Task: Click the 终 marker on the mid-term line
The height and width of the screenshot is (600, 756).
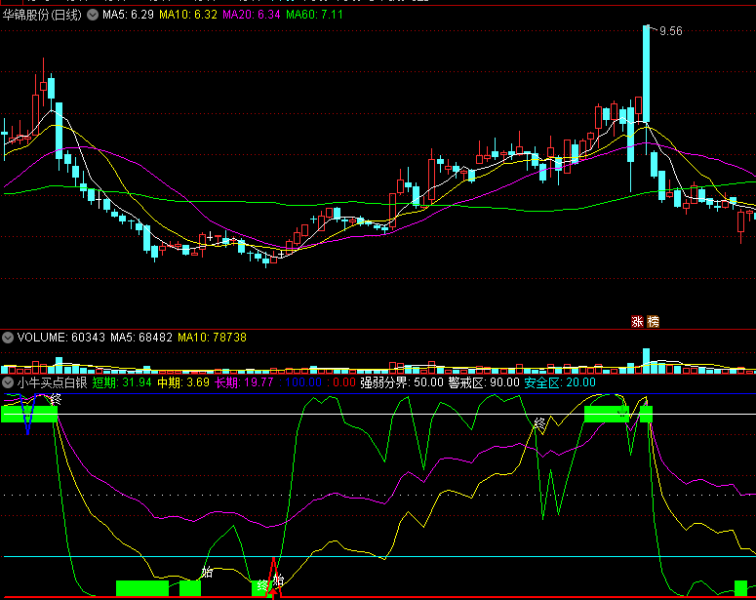Action: click(539, 423)
